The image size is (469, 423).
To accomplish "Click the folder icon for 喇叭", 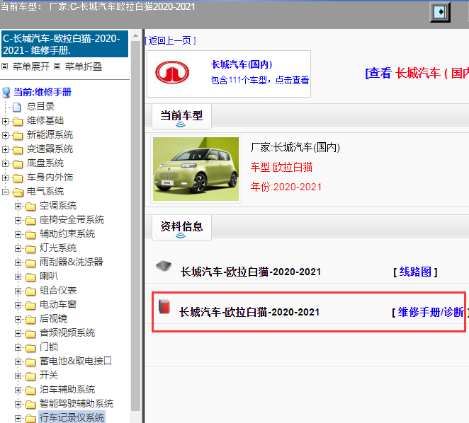I will click(x=30, y=277).
